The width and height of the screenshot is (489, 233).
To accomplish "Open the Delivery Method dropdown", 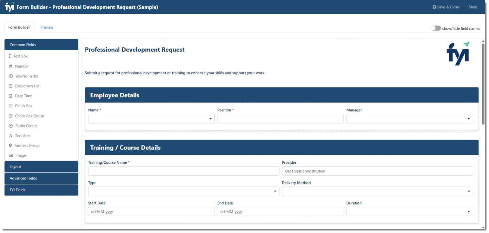I will click(x=377, y=192).
